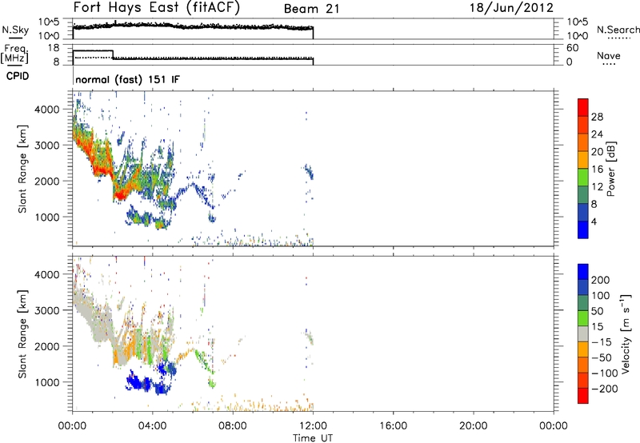Click the 'Velocity [m s-1]' colorbar label
The image size is (640, 443).
click(x=626, y=333)
